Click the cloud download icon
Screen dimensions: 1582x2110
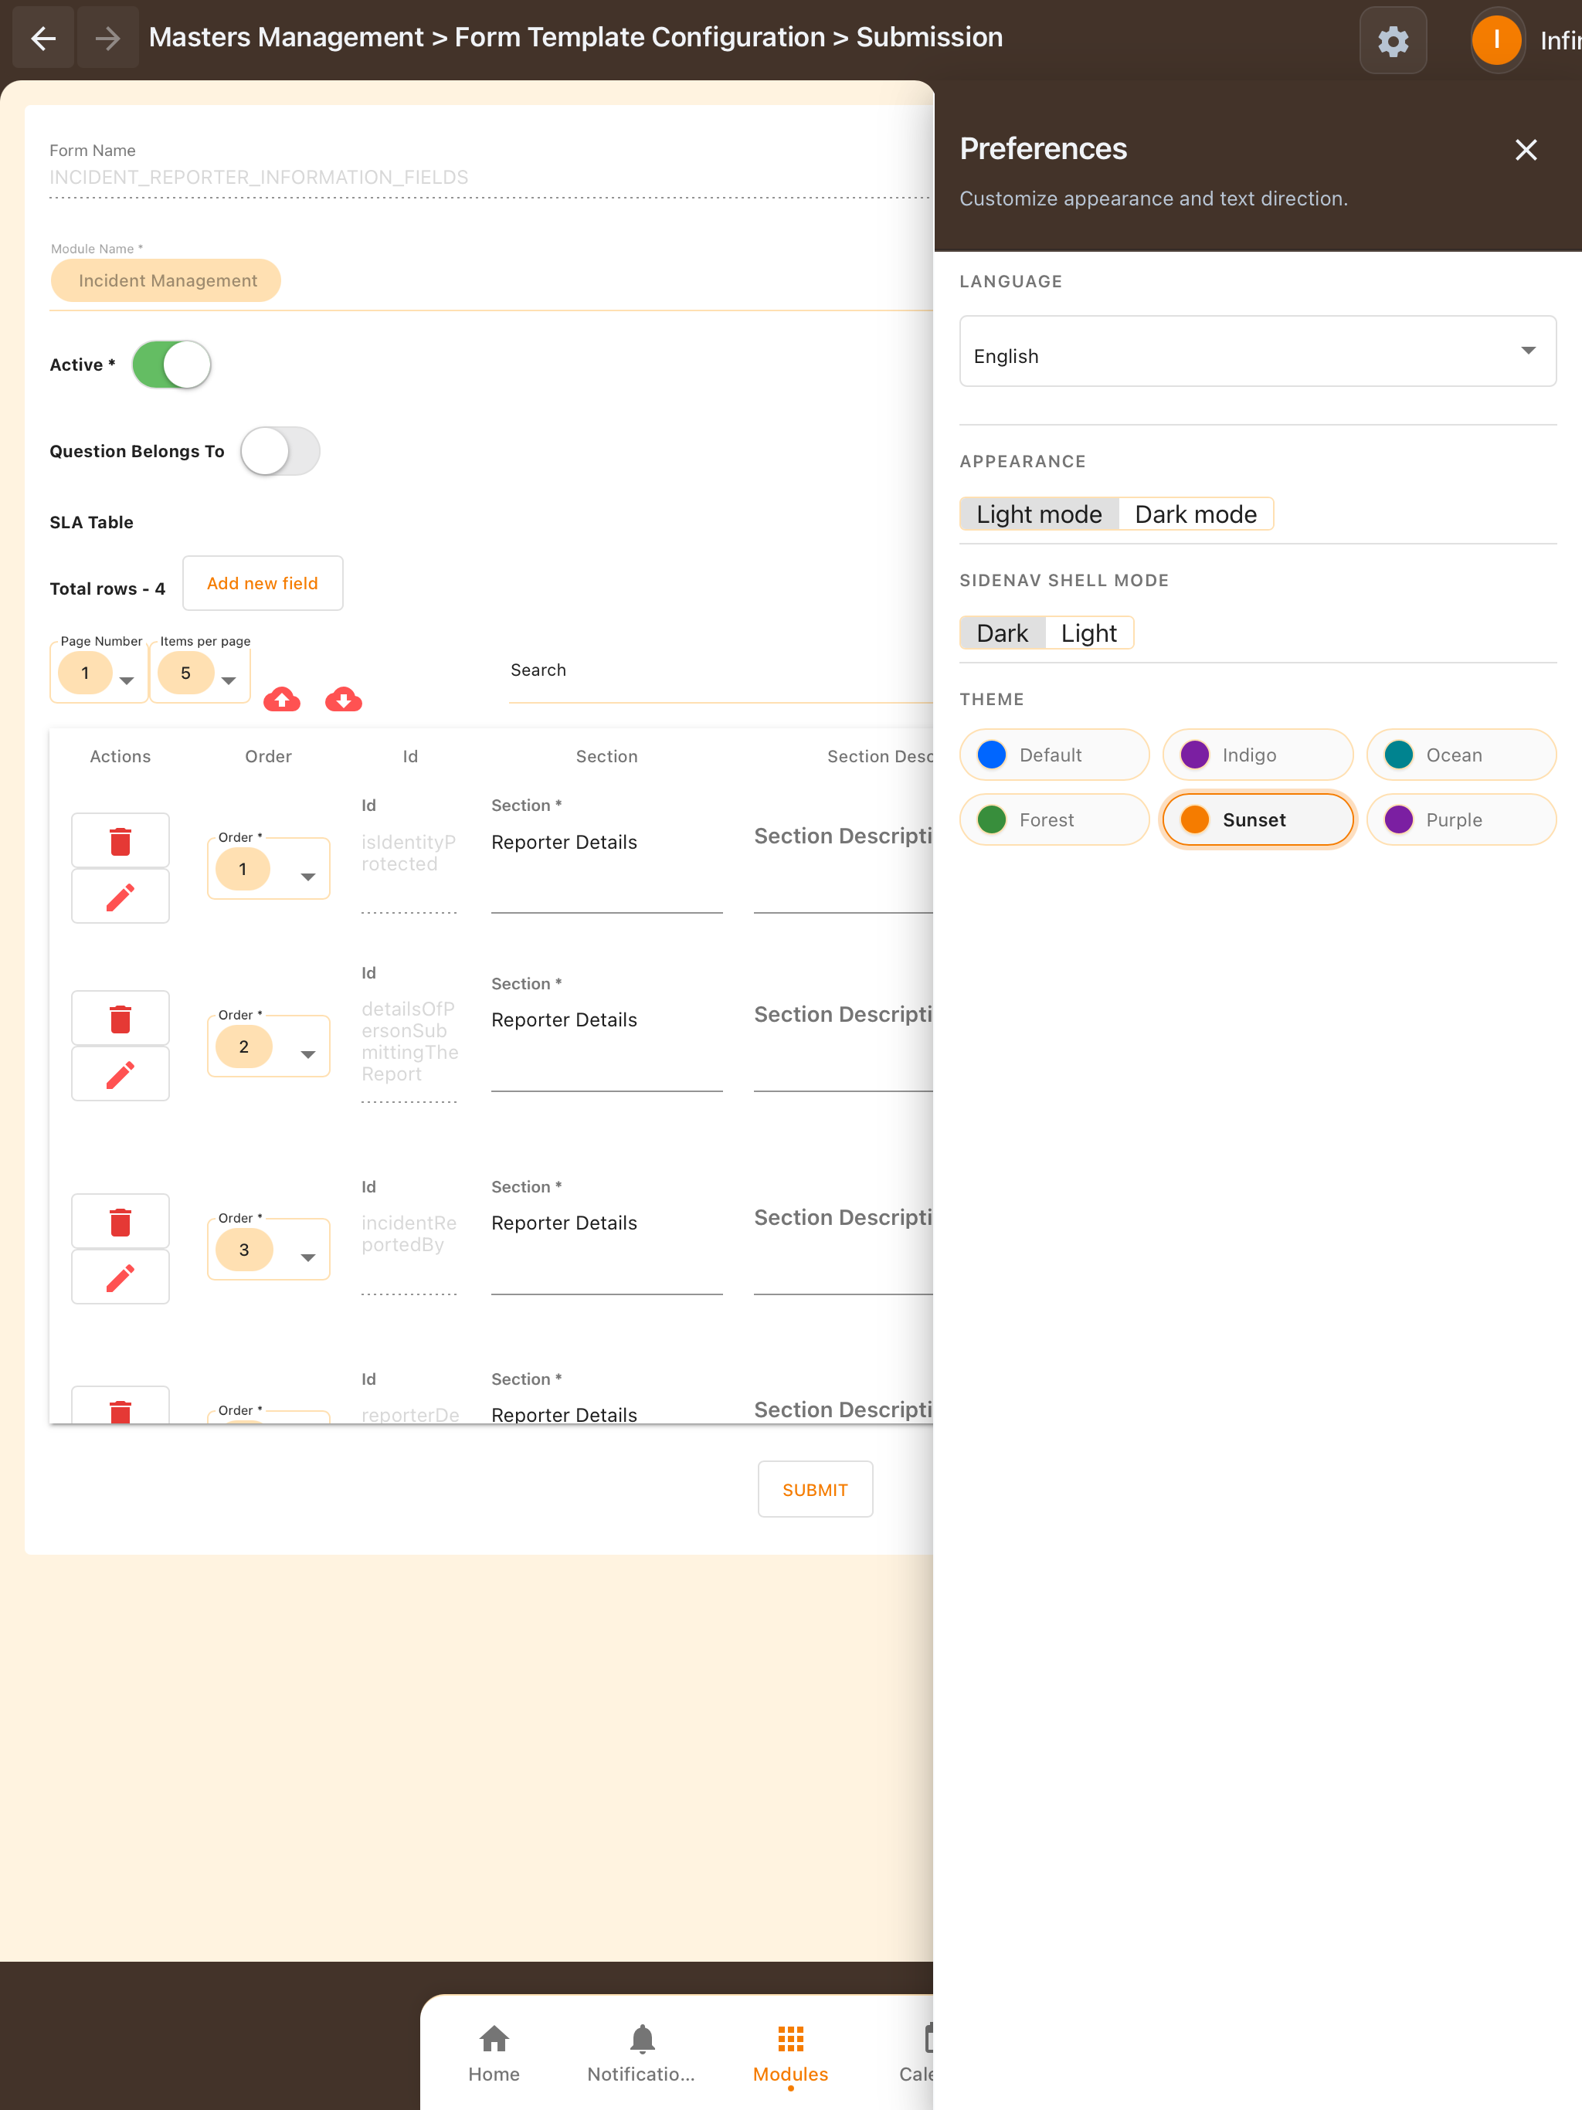[344, 699]
